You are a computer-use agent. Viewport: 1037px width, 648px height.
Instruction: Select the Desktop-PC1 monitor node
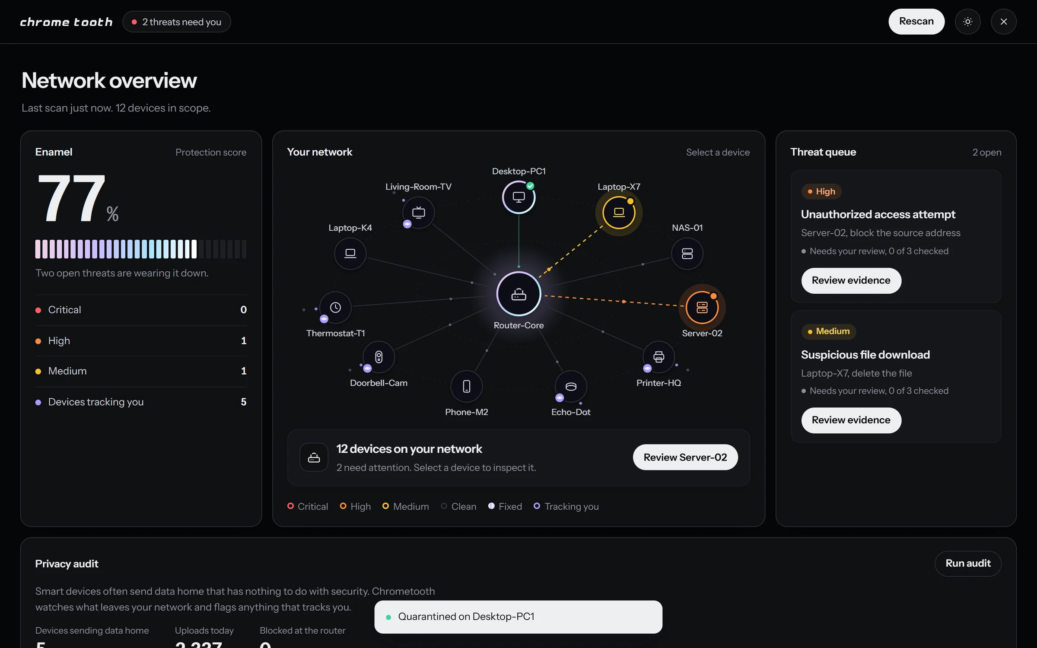[x=518, y=197]
